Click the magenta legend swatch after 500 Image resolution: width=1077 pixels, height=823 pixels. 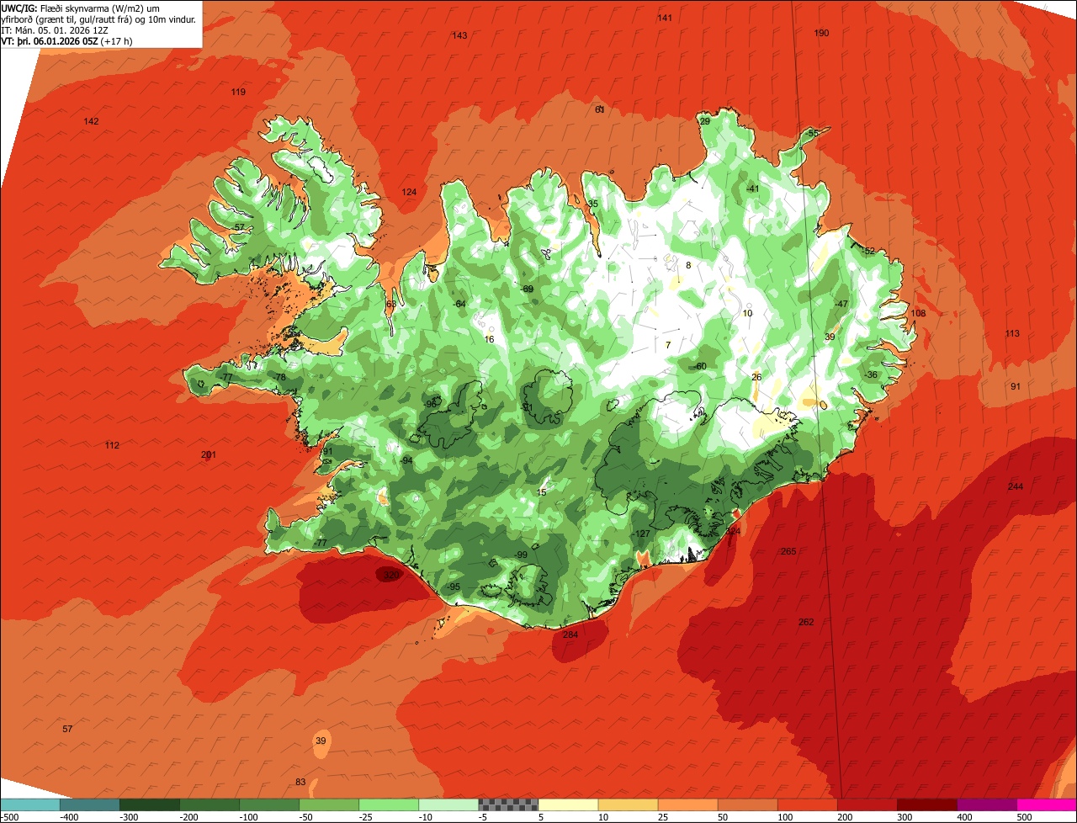[1047, 804]
